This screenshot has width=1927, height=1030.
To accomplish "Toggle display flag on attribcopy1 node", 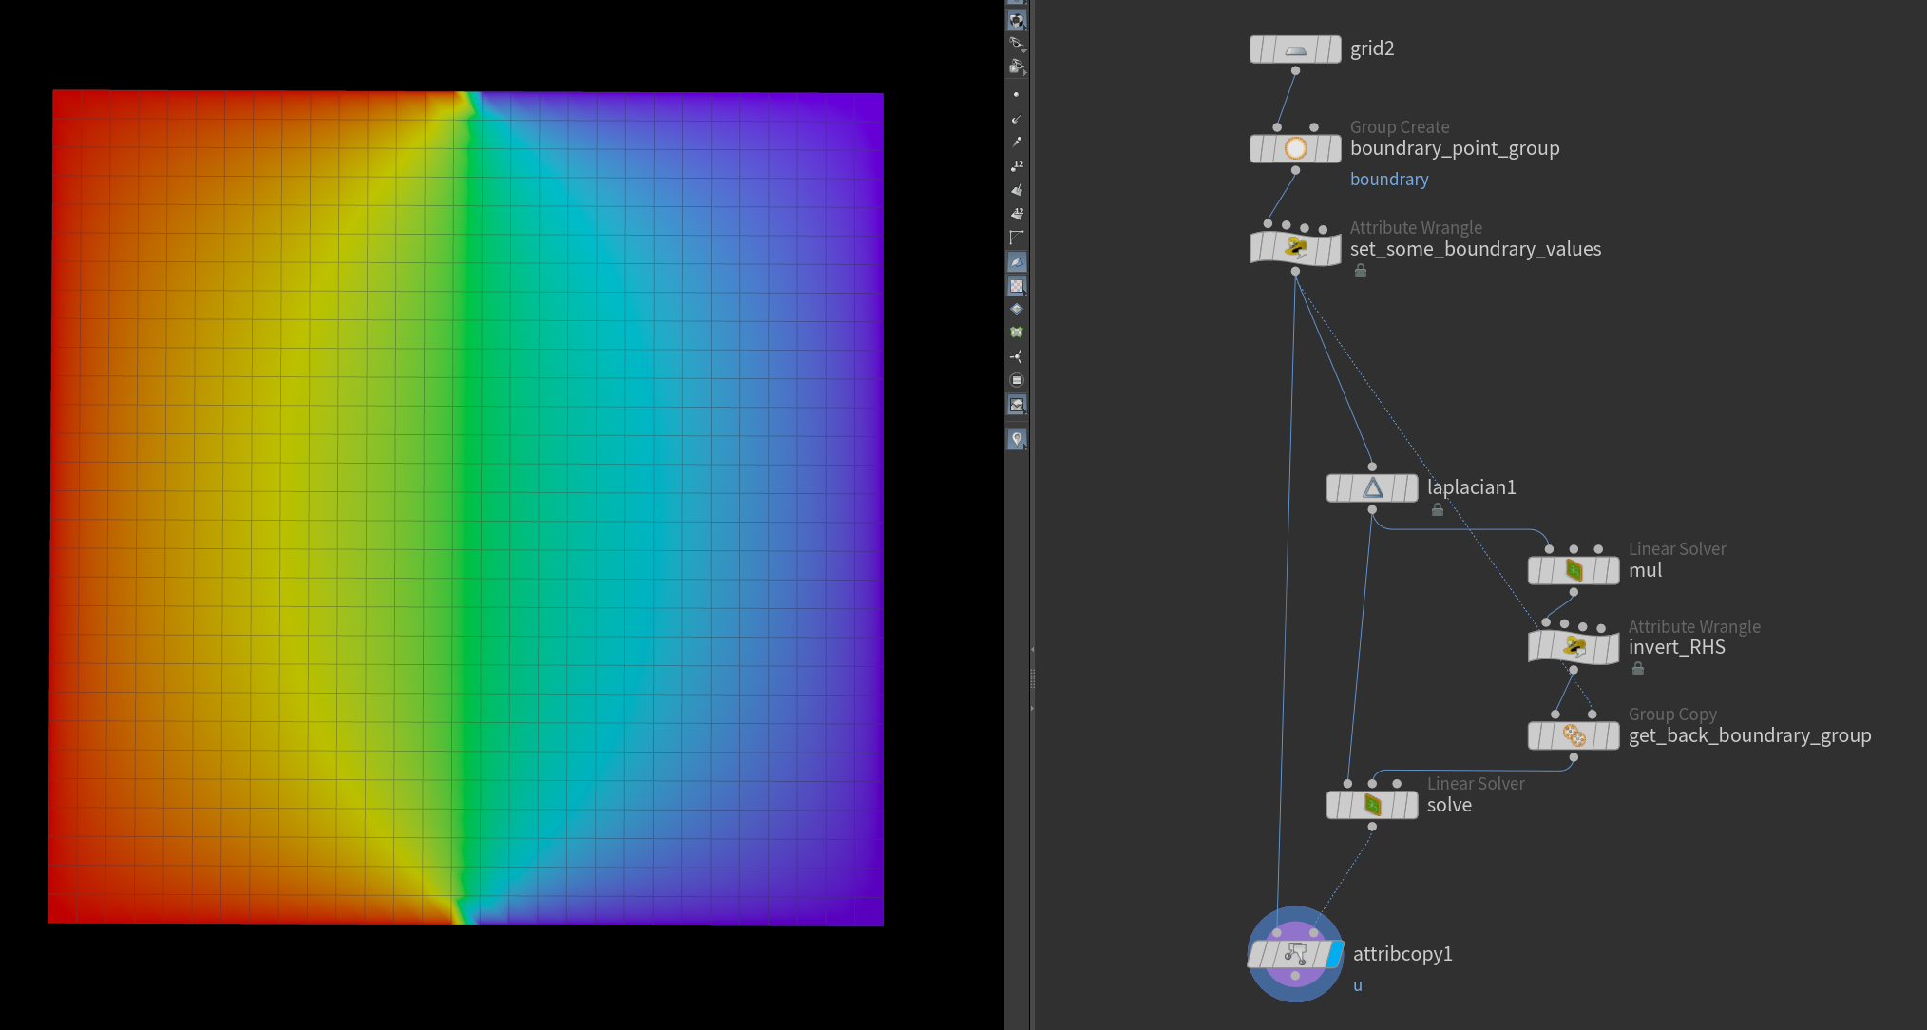I will 1335,954.
